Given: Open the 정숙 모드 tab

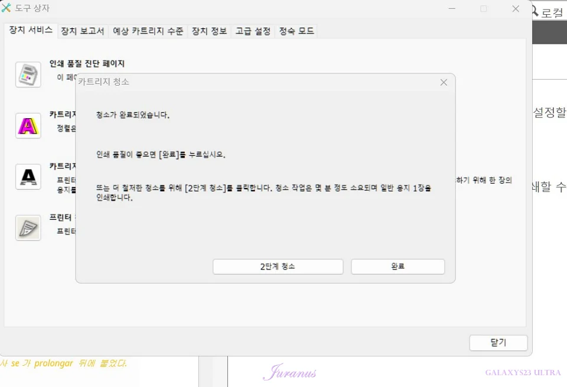Looking at the screenshot, I should click(x=296, y=31).
